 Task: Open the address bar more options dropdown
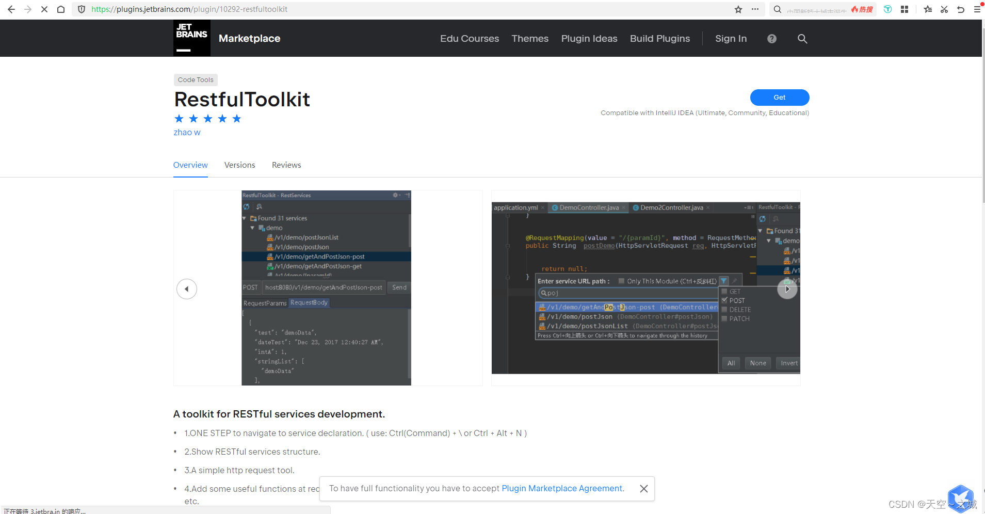click(x=754, y=9)
